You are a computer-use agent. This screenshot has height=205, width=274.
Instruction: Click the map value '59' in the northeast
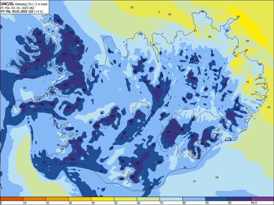[210, 37]
